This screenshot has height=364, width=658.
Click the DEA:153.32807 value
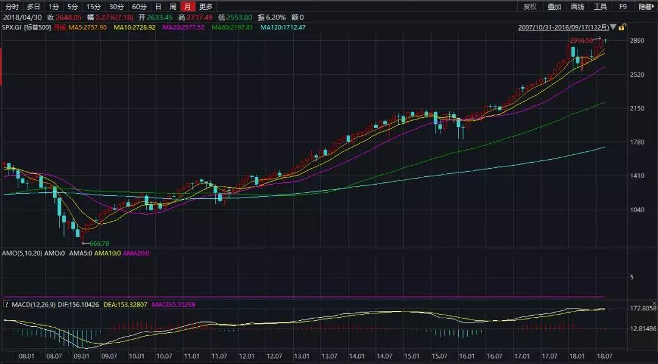[125, 304]
